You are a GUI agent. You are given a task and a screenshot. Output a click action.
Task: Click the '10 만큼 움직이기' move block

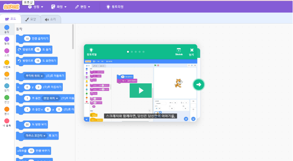pyautogui.click(x=33, y=38)
